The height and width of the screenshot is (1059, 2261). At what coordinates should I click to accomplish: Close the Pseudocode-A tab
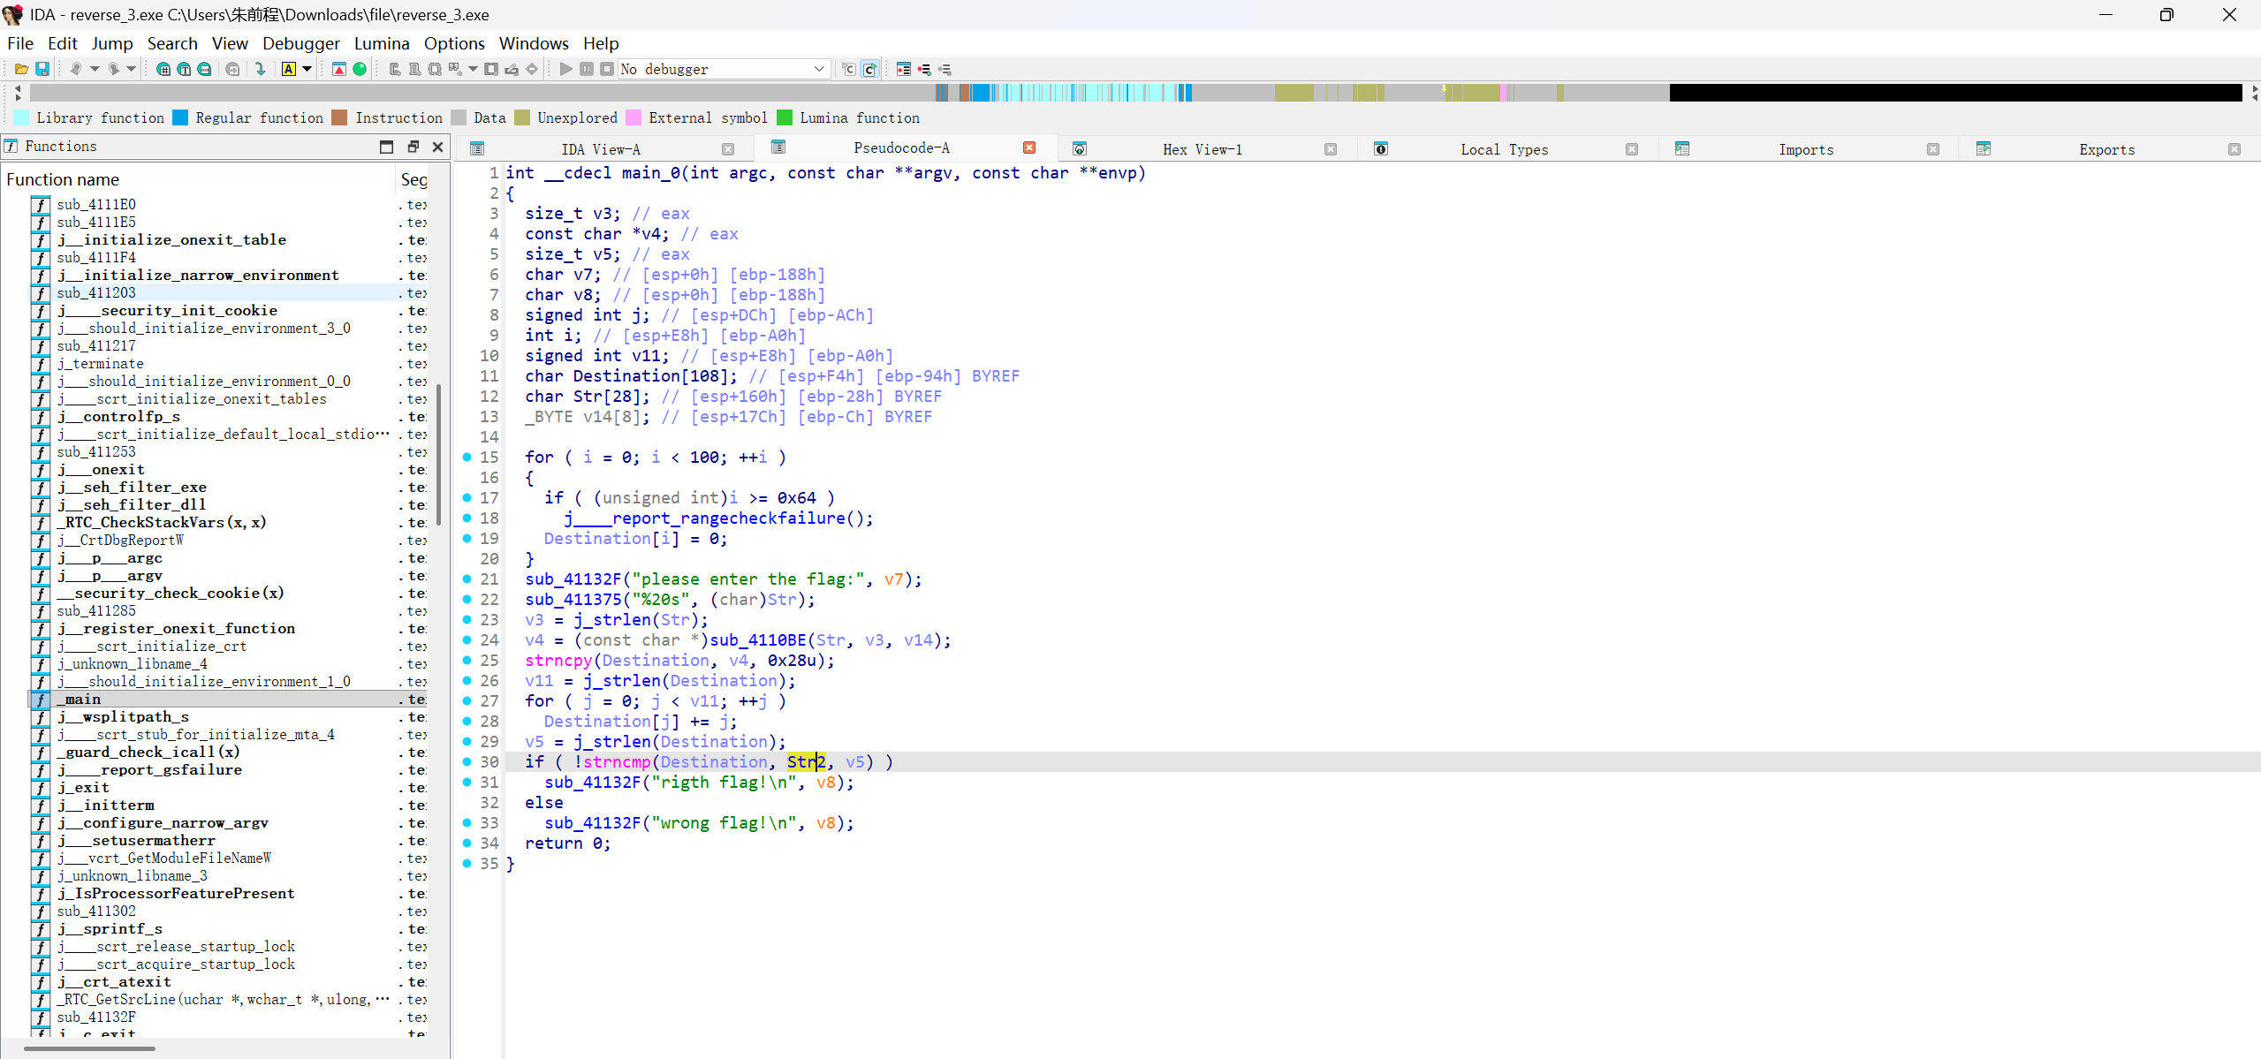tap(1029, 148)
